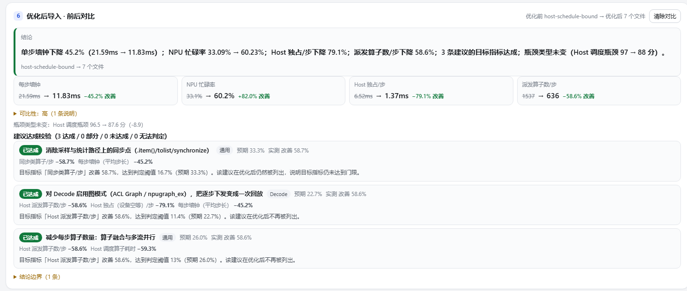Screen dimensions: 687x291
Task: Select the NPU 忙碌率 metric card
Action: click(x=263, y=91)
